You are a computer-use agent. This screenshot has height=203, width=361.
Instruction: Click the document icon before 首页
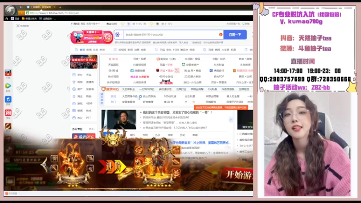click(76, 50)
